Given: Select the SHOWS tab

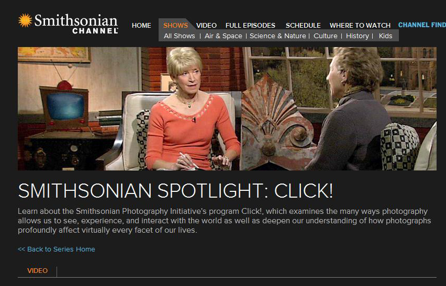Looking at the screenshot, I should [x=175, y=25].
